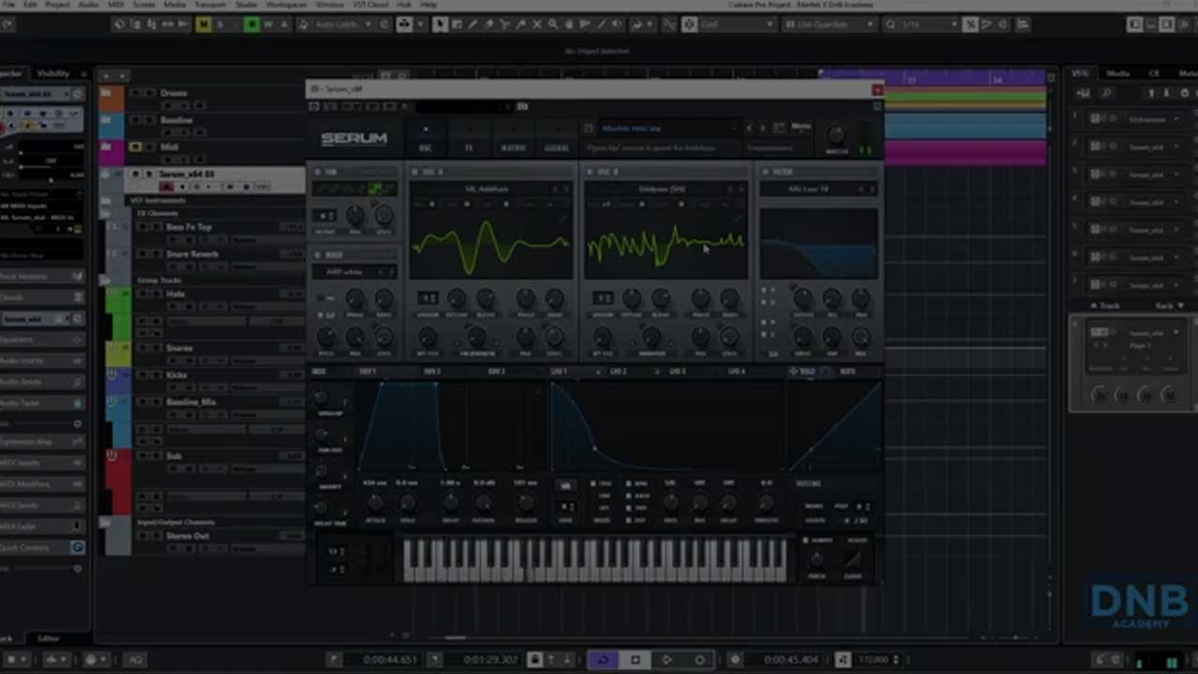Toggle the FILTER enable switch

click(x=766, y=172)
